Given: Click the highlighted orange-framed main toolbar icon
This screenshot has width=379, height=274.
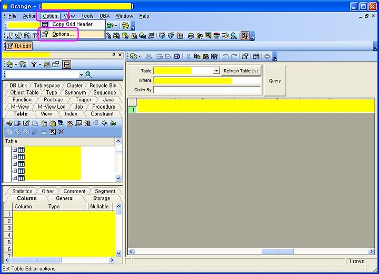Looking at the screenshot, I should click(x=245, y=36).
